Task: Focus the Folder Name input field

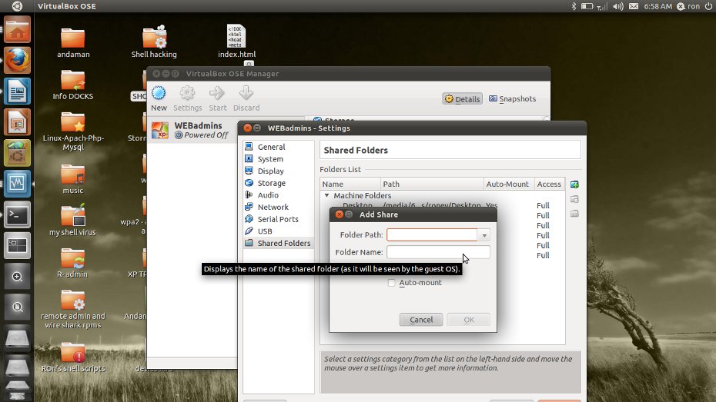Action: [438, 252]
